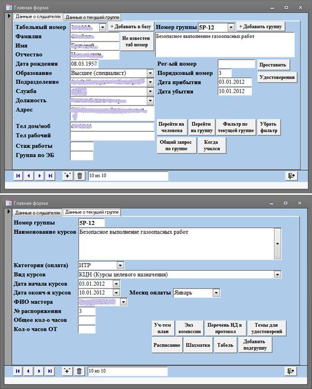Go to next record in top window

[39, 176]
